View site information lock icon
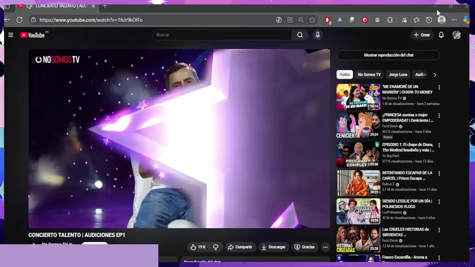The height and width of the screenshot is (267, 475). (x=33, y=20)
